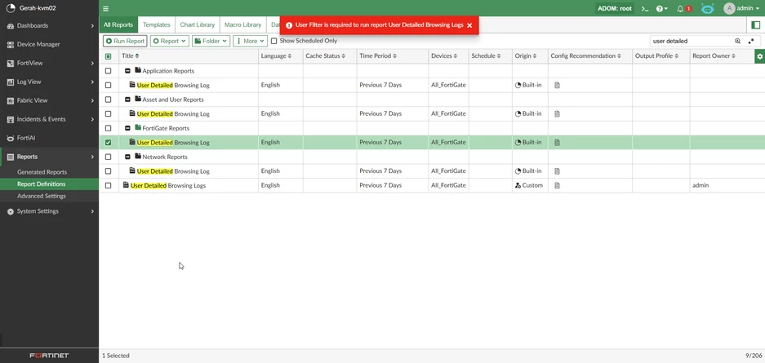Click the FortiView sidebar icon
Viewport: 765px width, 363px height.
pos(11,64)
